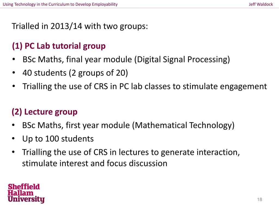The height and width of the screenshot is (209, 279).
Task: Select the heading '(2) Lecture group'
Action: point(44,112)
